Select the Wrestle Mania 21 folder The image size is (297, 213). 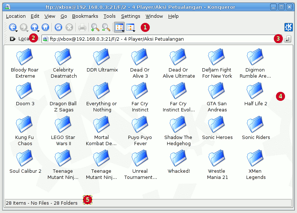tap(217, 165)
